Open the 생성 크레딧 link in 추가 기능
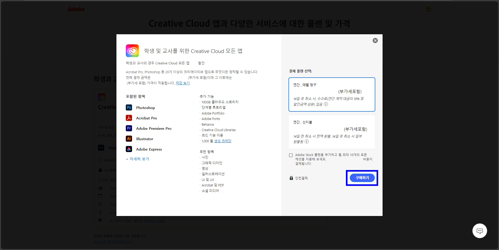Image resolution: width=499 pixels, height=250 pixels. pos(223,141)
